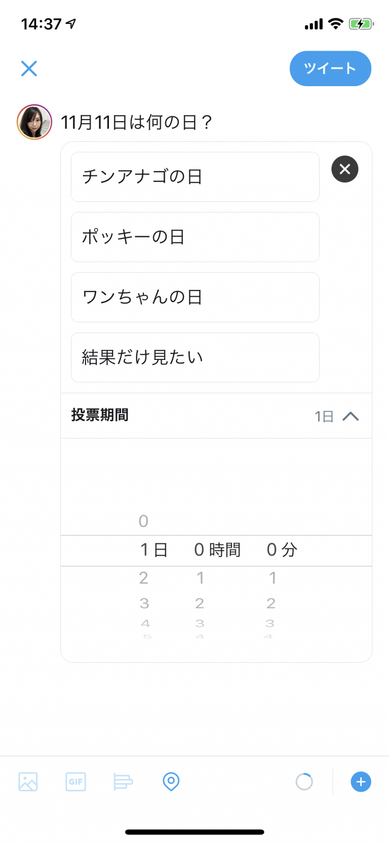Viewport: 389px width, 843px height.
Task: Select 1 in the hours picker column
Action: [201, 578]
